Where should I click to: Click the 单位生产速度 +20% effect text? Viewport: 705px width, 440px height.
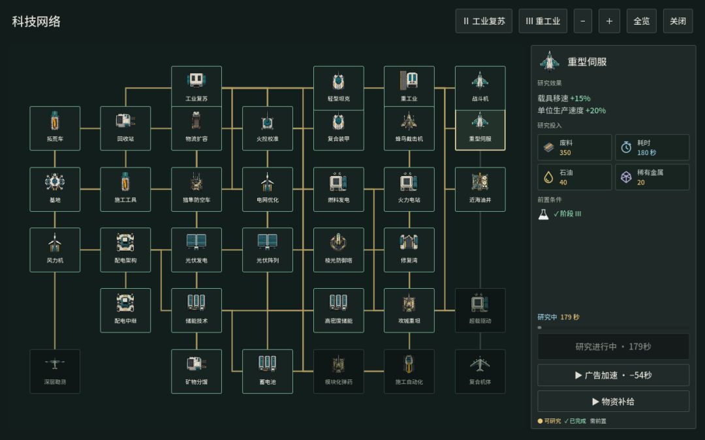tap(571, 110)
